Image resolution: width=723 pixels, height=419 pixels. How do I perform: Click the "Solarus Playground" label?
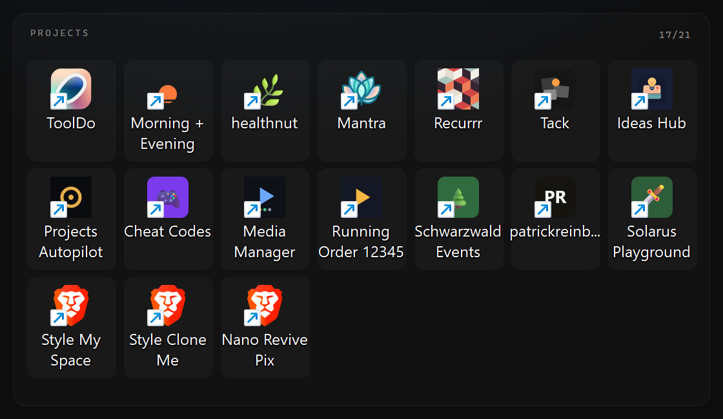tap(651, 242)
